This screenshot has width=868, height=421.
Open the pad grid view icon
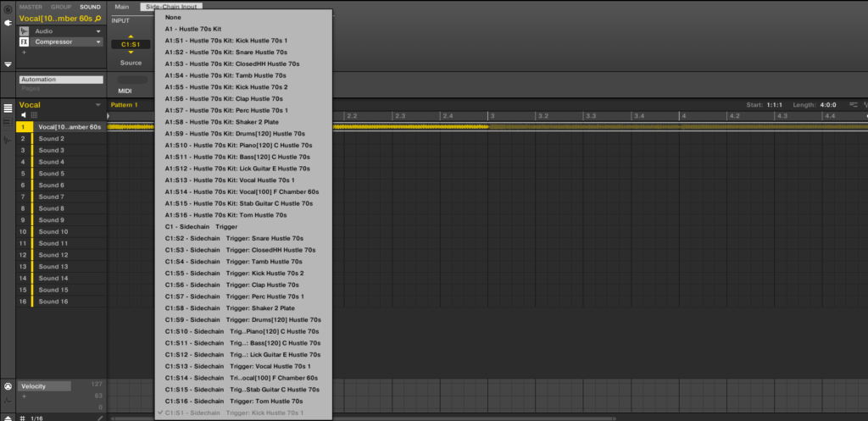coord(34,115)
